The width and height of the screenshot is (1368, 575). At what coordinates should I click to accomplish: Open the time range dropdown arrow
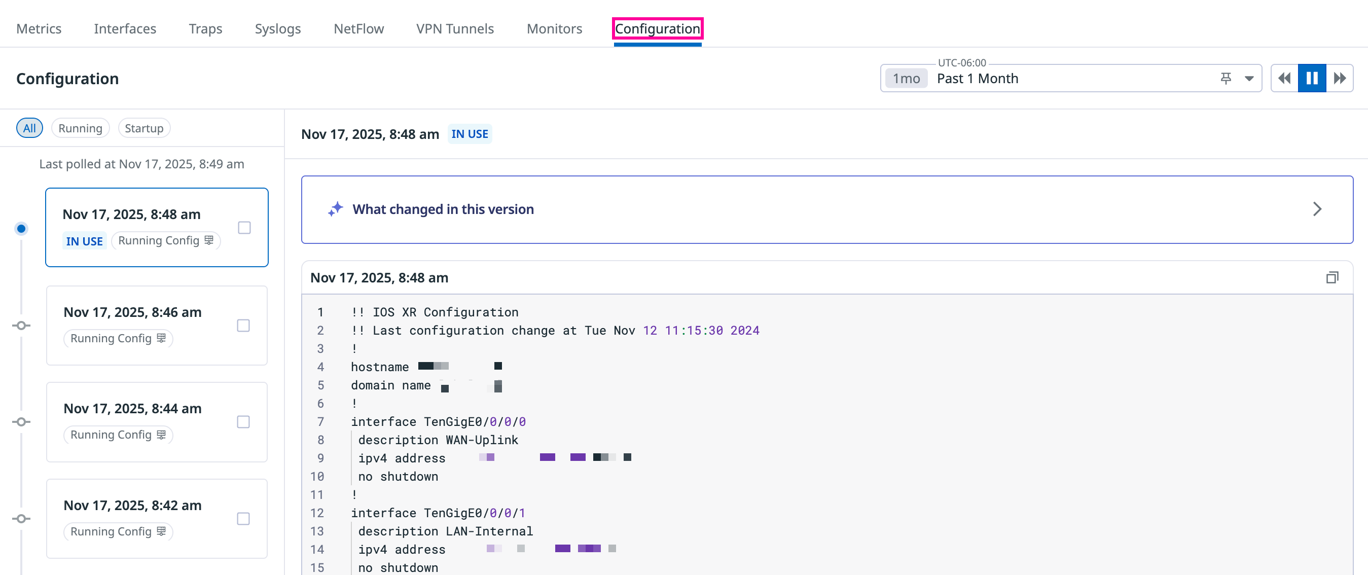[1249, 79]
